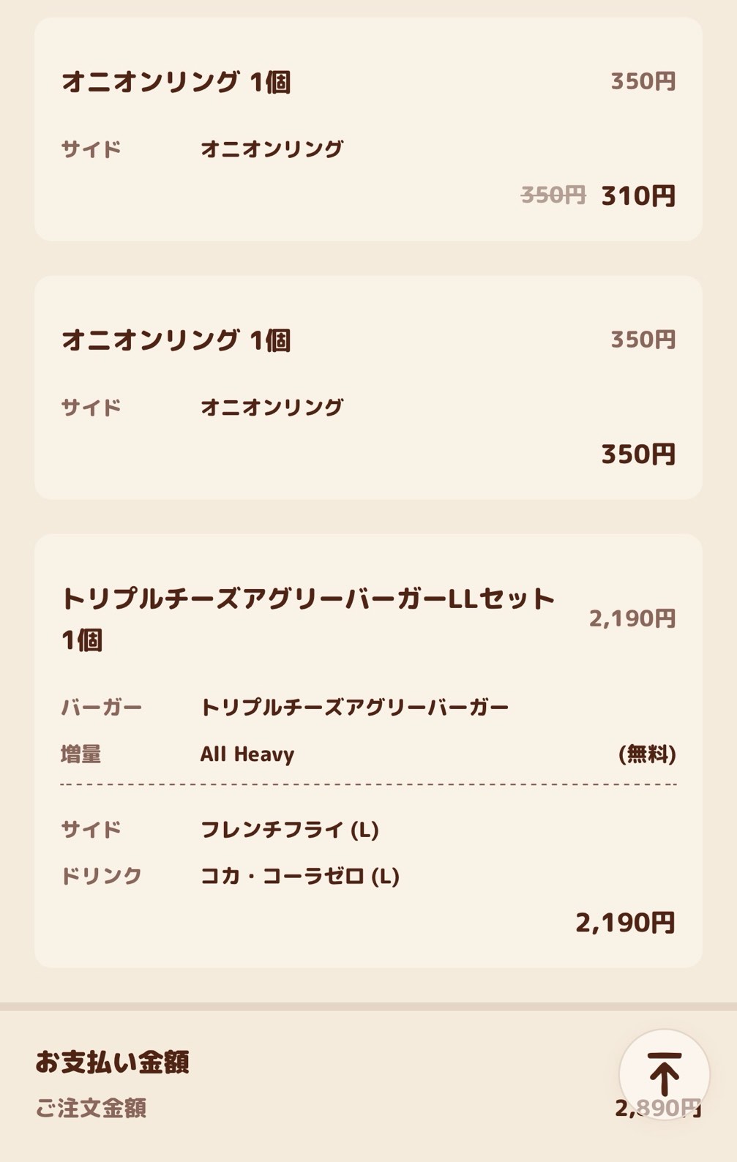The height and width of the screenshot is (1162, 737).
Task: Tap the struck-through 350円 original price
Action: [x=553, y=195]
